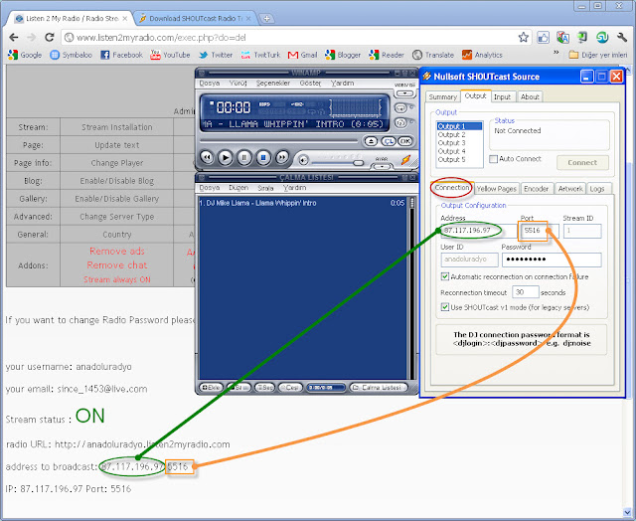Click Winamp stop button
636x521 pixels.
click(263, 157)
